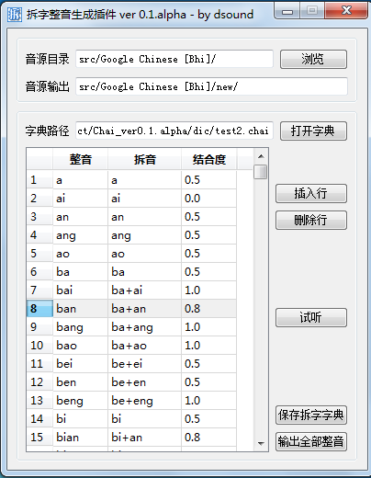Click the 字典路径 path field
The width and height of the screenshot is (371, 478).
[x=174, y=131]
